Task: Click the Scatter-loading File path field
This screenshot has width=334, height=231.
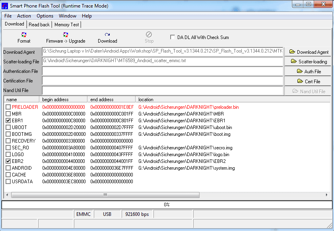Action: [x=163, y=61]
